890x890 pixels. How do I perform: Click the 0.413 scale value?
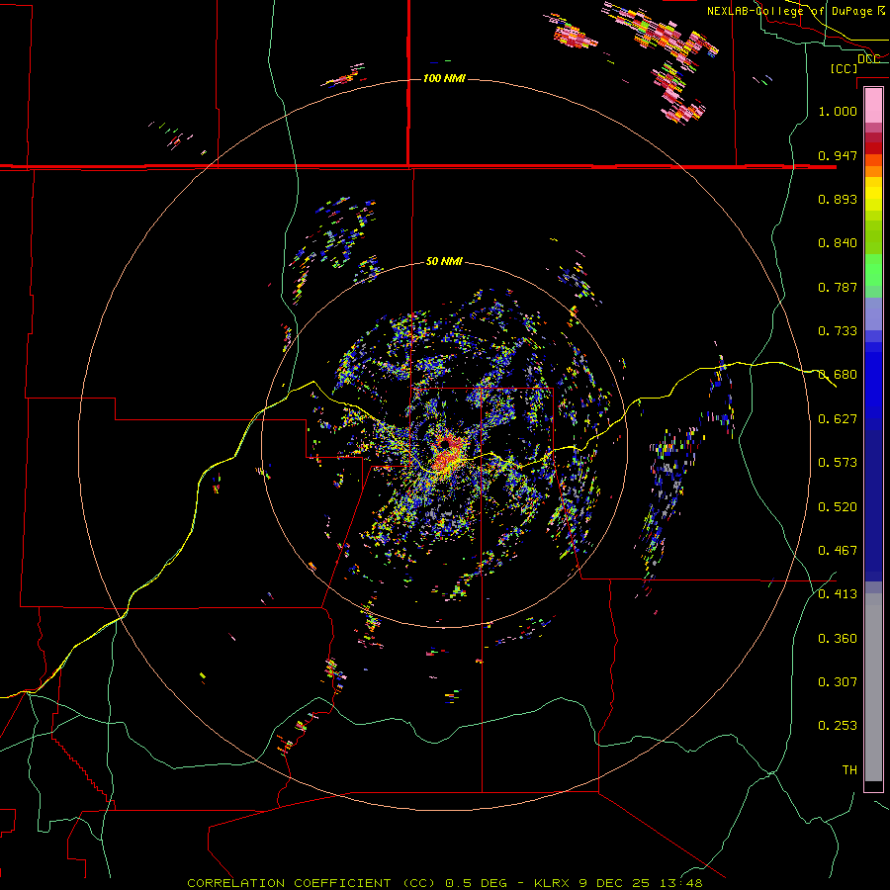point(838,594)
